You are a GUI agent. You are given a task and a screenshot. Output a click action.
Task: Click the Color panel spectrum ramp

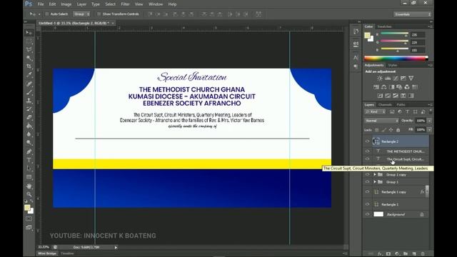(x=396, y=58)
